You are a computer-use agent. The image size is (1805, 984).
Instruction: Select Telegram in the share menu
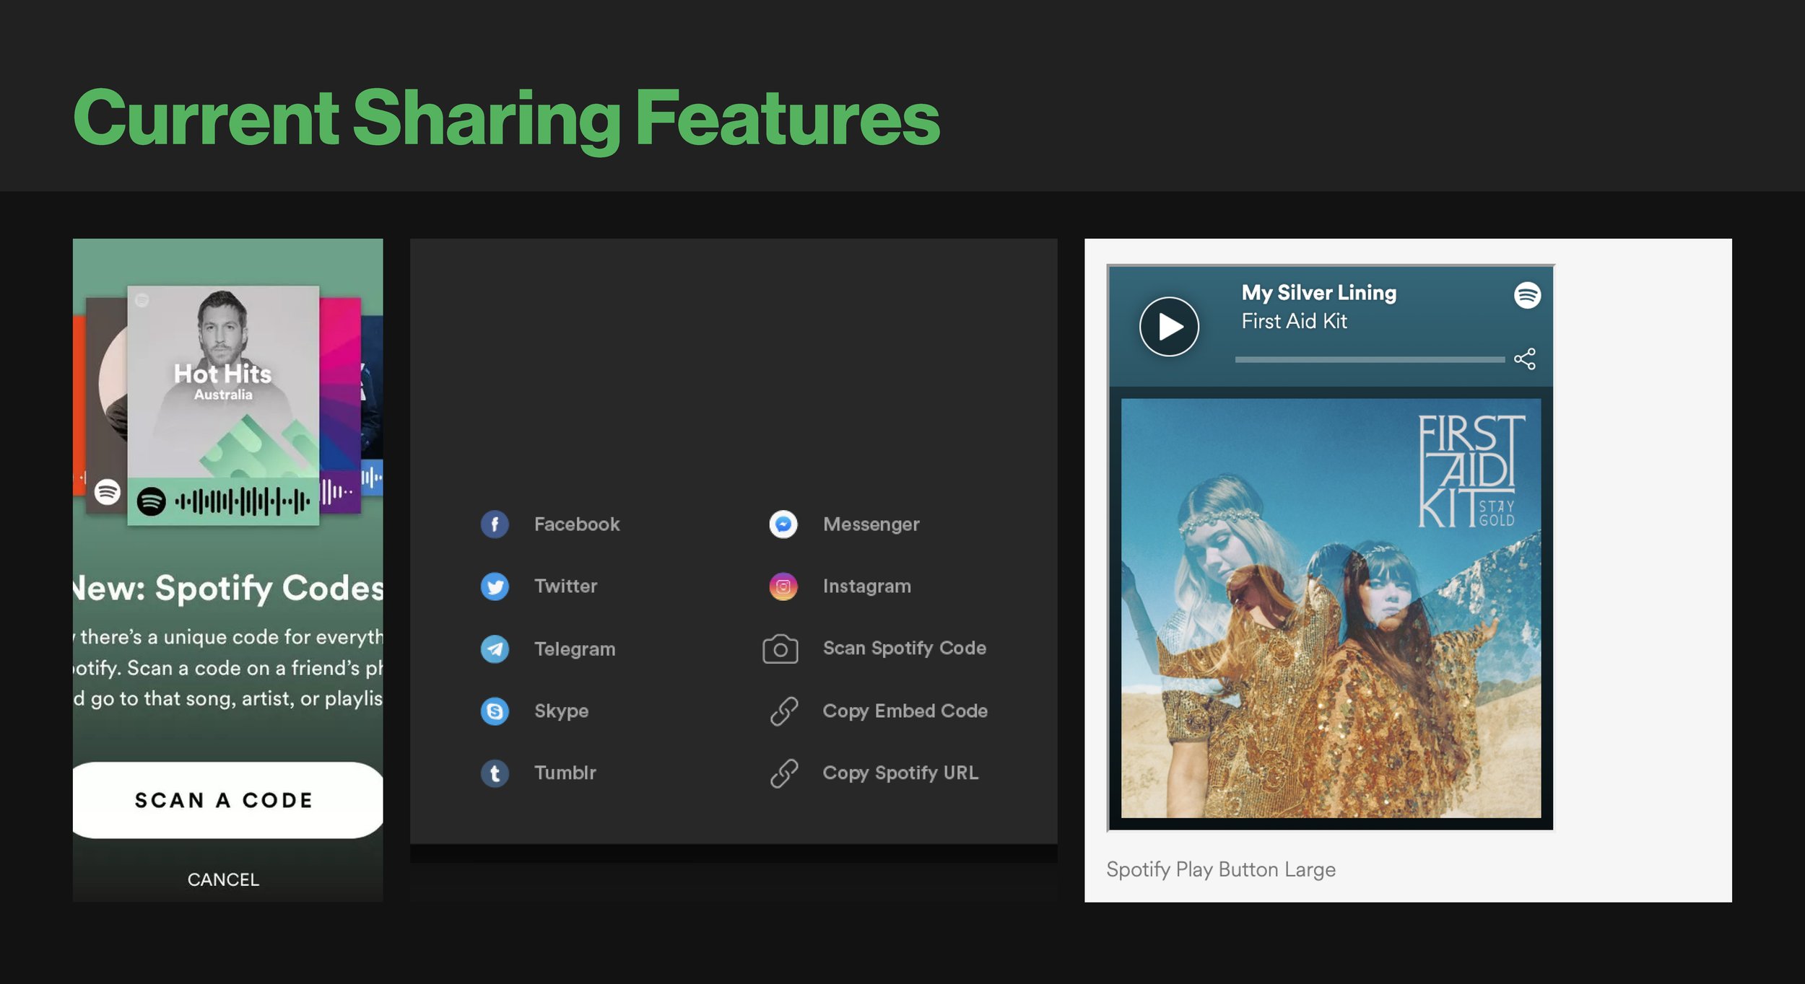[x=575, y=649]
